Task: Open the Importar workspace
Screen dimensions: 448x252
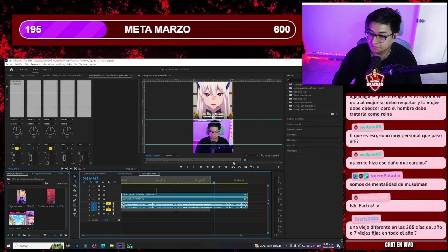Action: tap(23, 69)
